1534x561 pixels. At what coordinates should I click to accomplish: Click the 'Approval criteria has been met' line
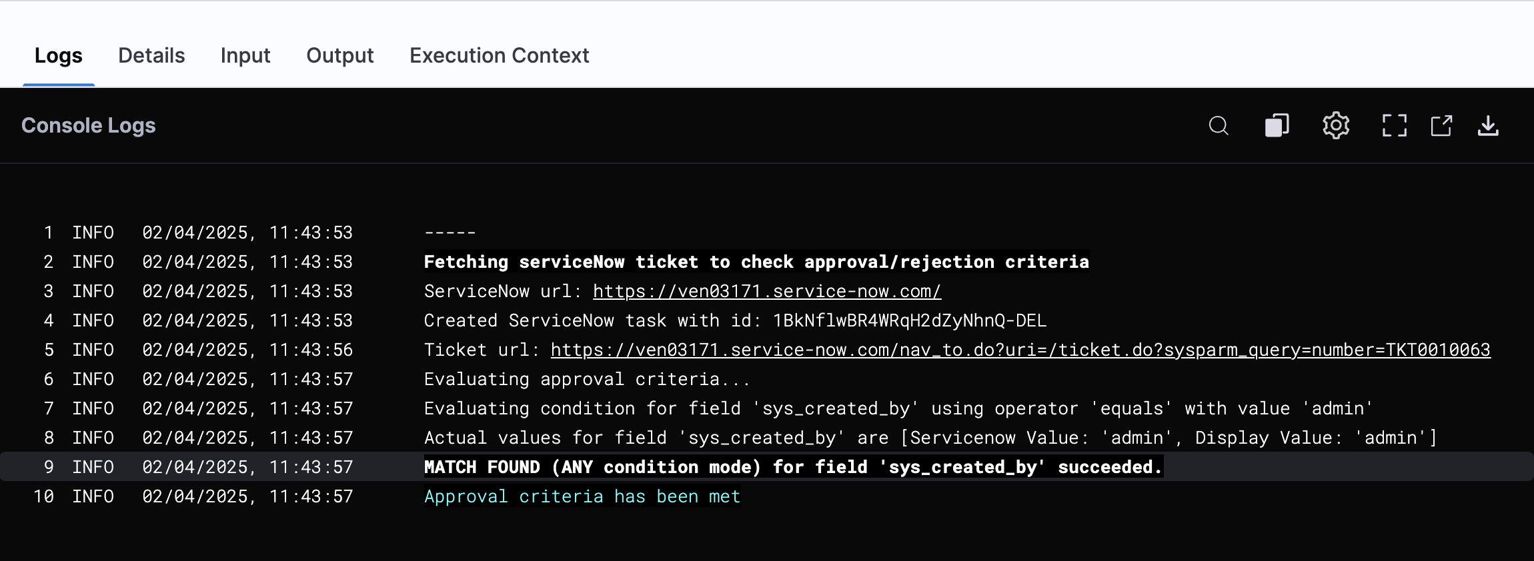click(582, 496)
